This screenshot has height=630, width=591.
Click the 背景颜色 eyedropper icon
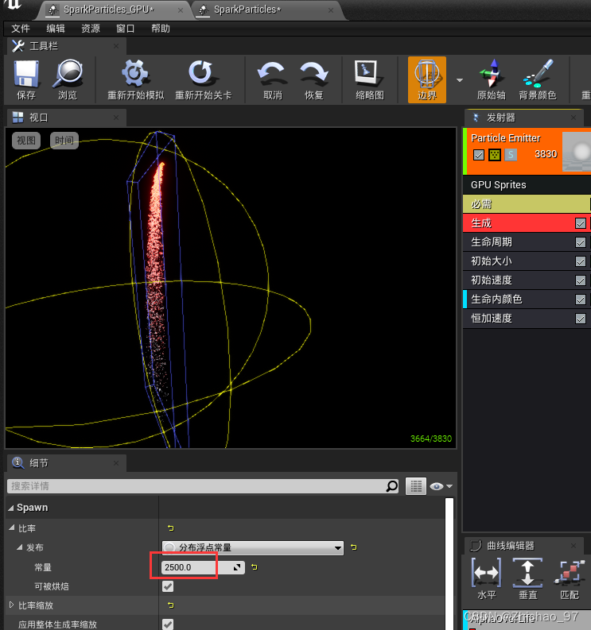539,74
